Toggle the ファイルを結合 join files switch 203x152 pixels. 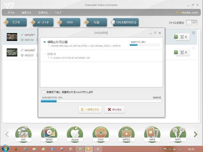pos(189,22)
